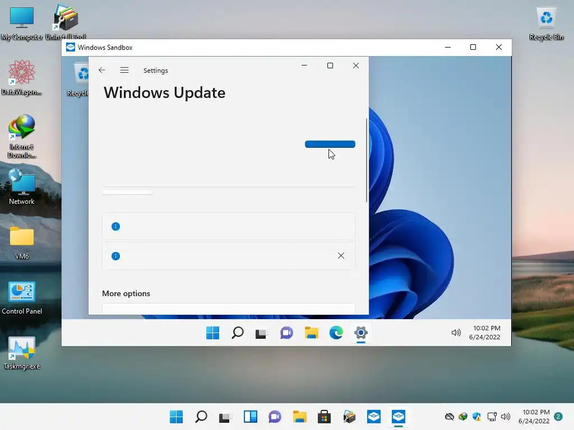
Task: Minimize the Settings window inside the sandbox
Action: point(304,66)
